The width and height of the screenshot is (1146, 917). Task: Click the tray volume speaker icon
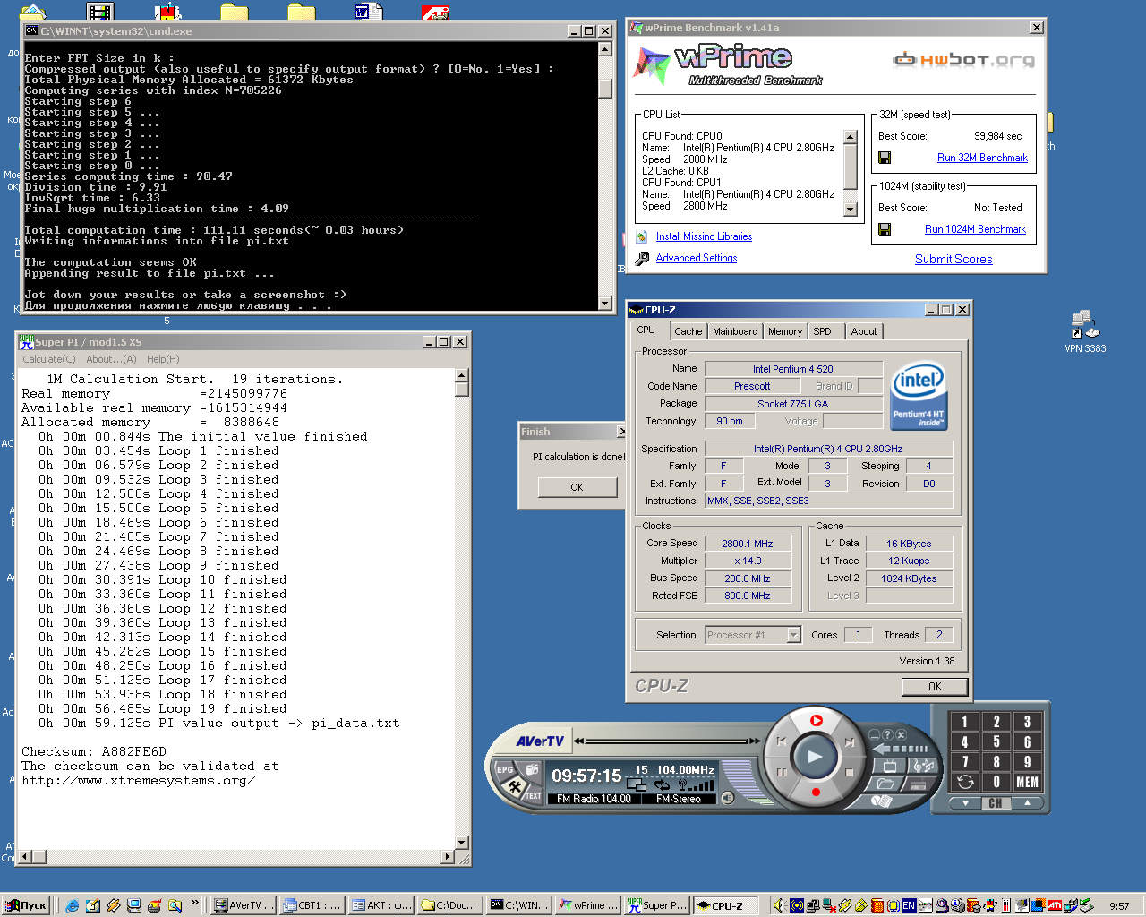780,905
